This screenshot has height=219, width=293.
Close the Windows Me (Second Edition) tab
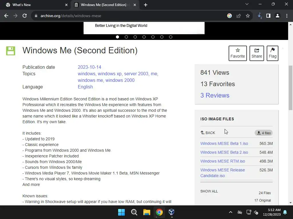[135, 5]
